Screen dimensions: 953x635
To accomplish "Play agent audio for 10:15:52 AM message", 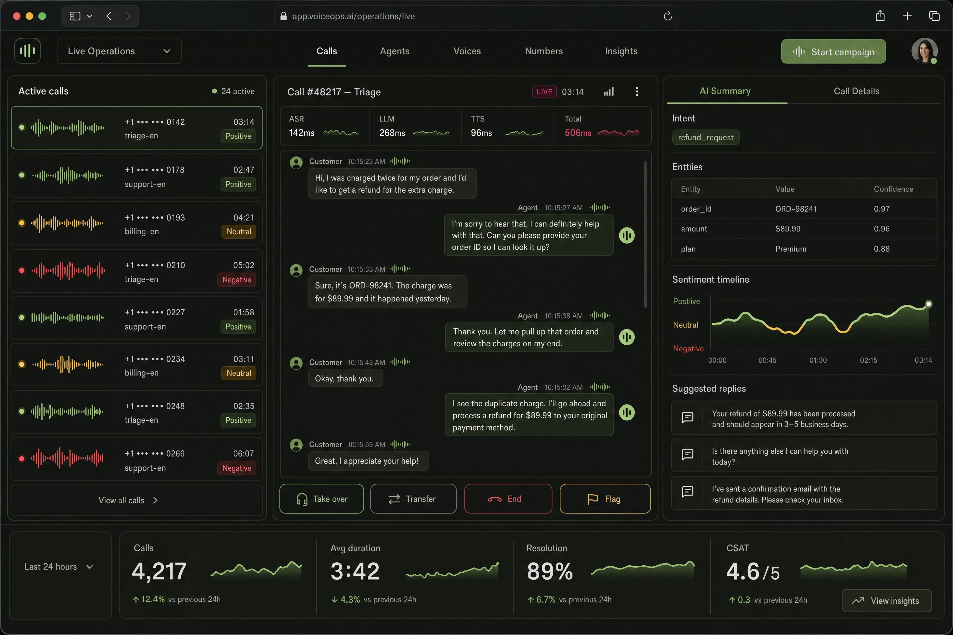I will 627,413.
